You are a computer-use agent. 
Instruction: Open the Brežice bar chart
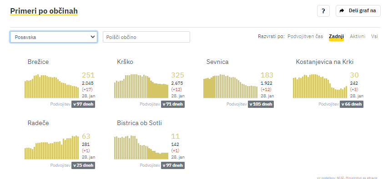click(51, 86)
